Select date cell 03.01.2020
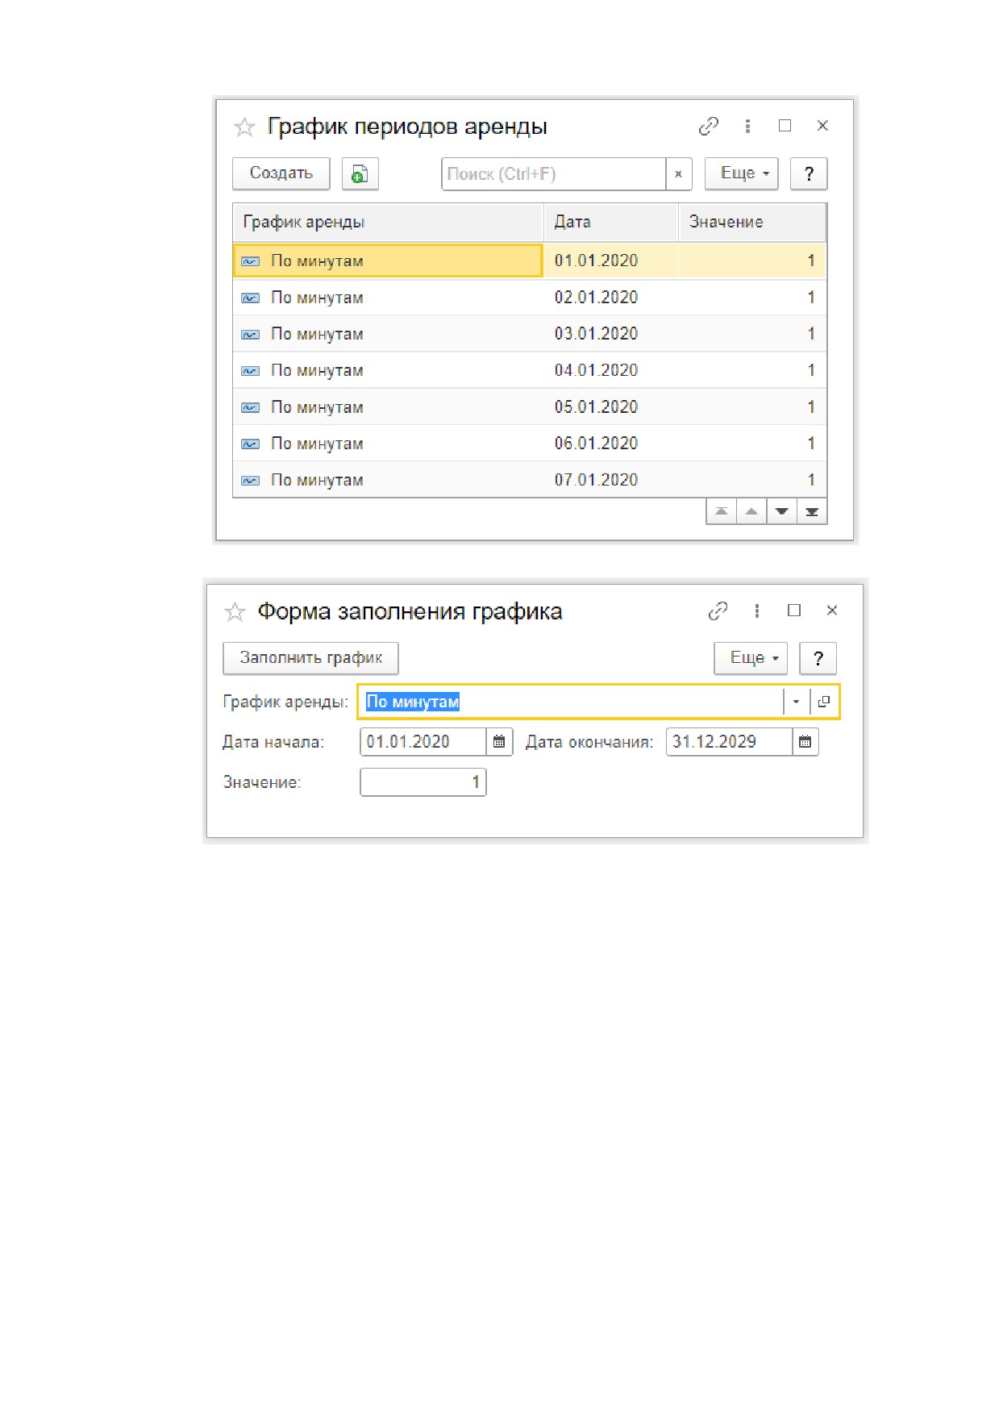The height and width of the screenshot is (1413, 999). [x=611, y=333]
